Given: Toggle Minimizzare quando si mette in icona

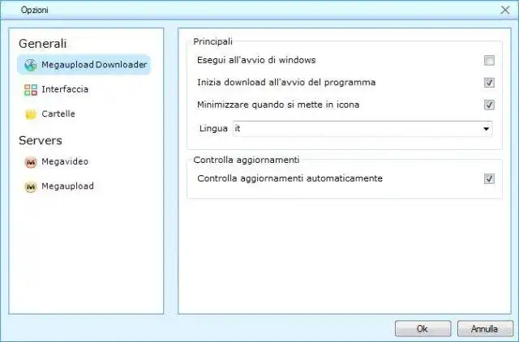Looking at the screenshot, I should 489,105.
